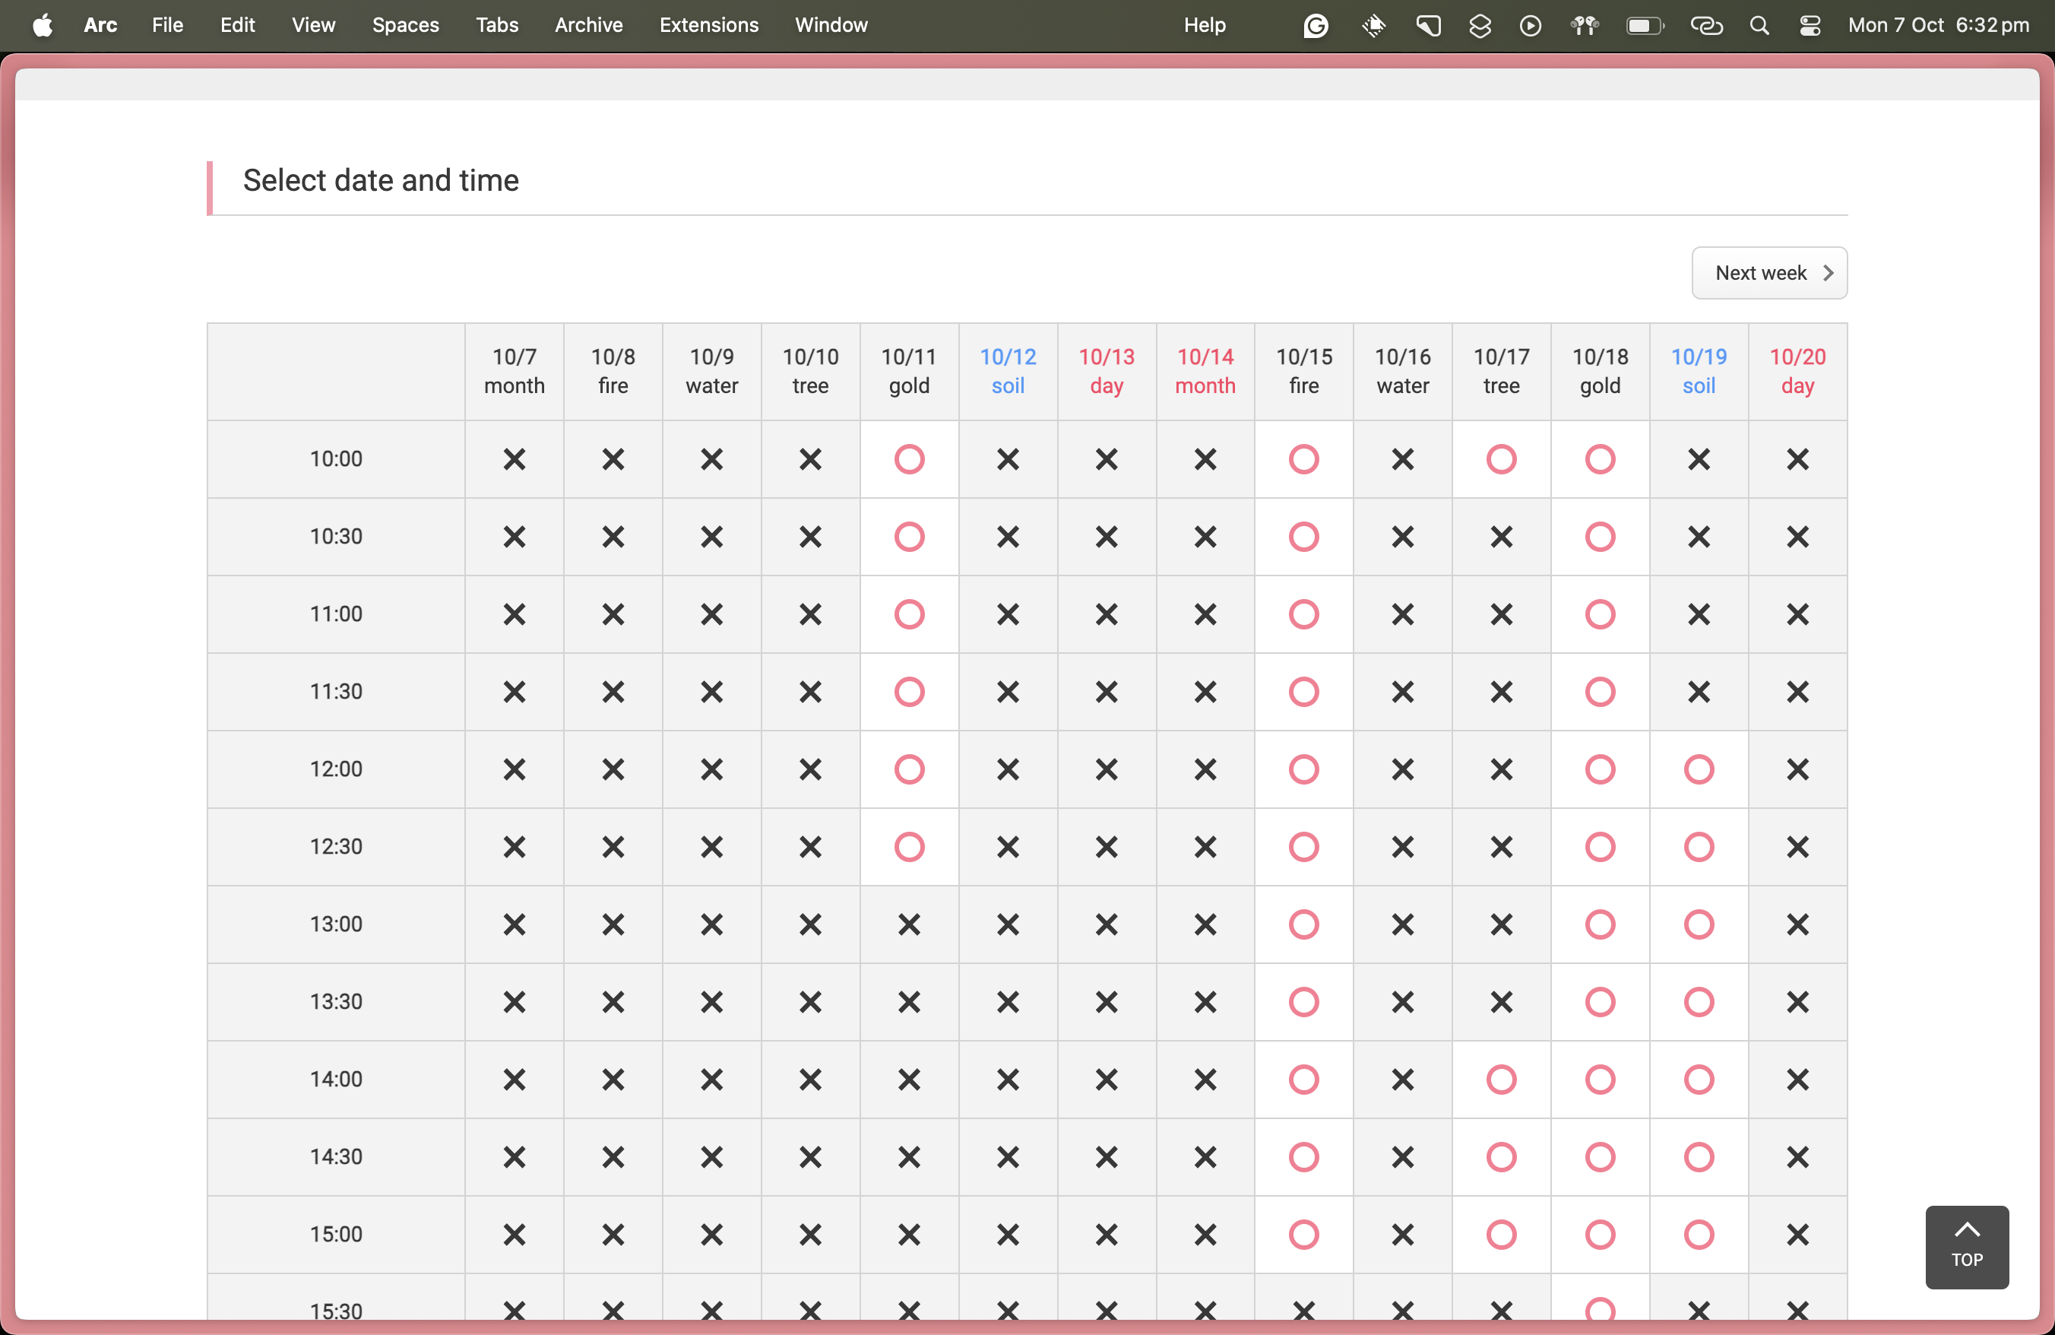Image resolution: width=2055 pixels, height=1335 pixels.
Task: Pick the 11:30 circle on 10/15
Action: click(1303, 692)
